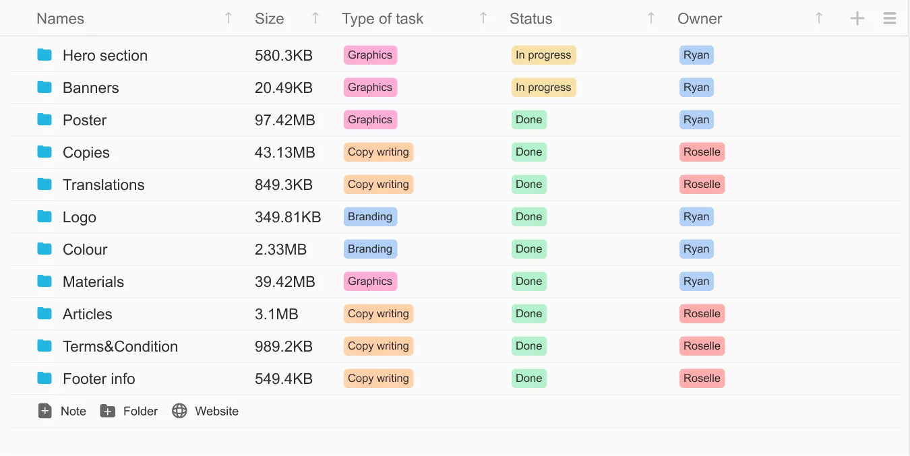Viewport: 910px width, 456px height.
Task: Sort by Status column arrow
Action: coord(650,19)
